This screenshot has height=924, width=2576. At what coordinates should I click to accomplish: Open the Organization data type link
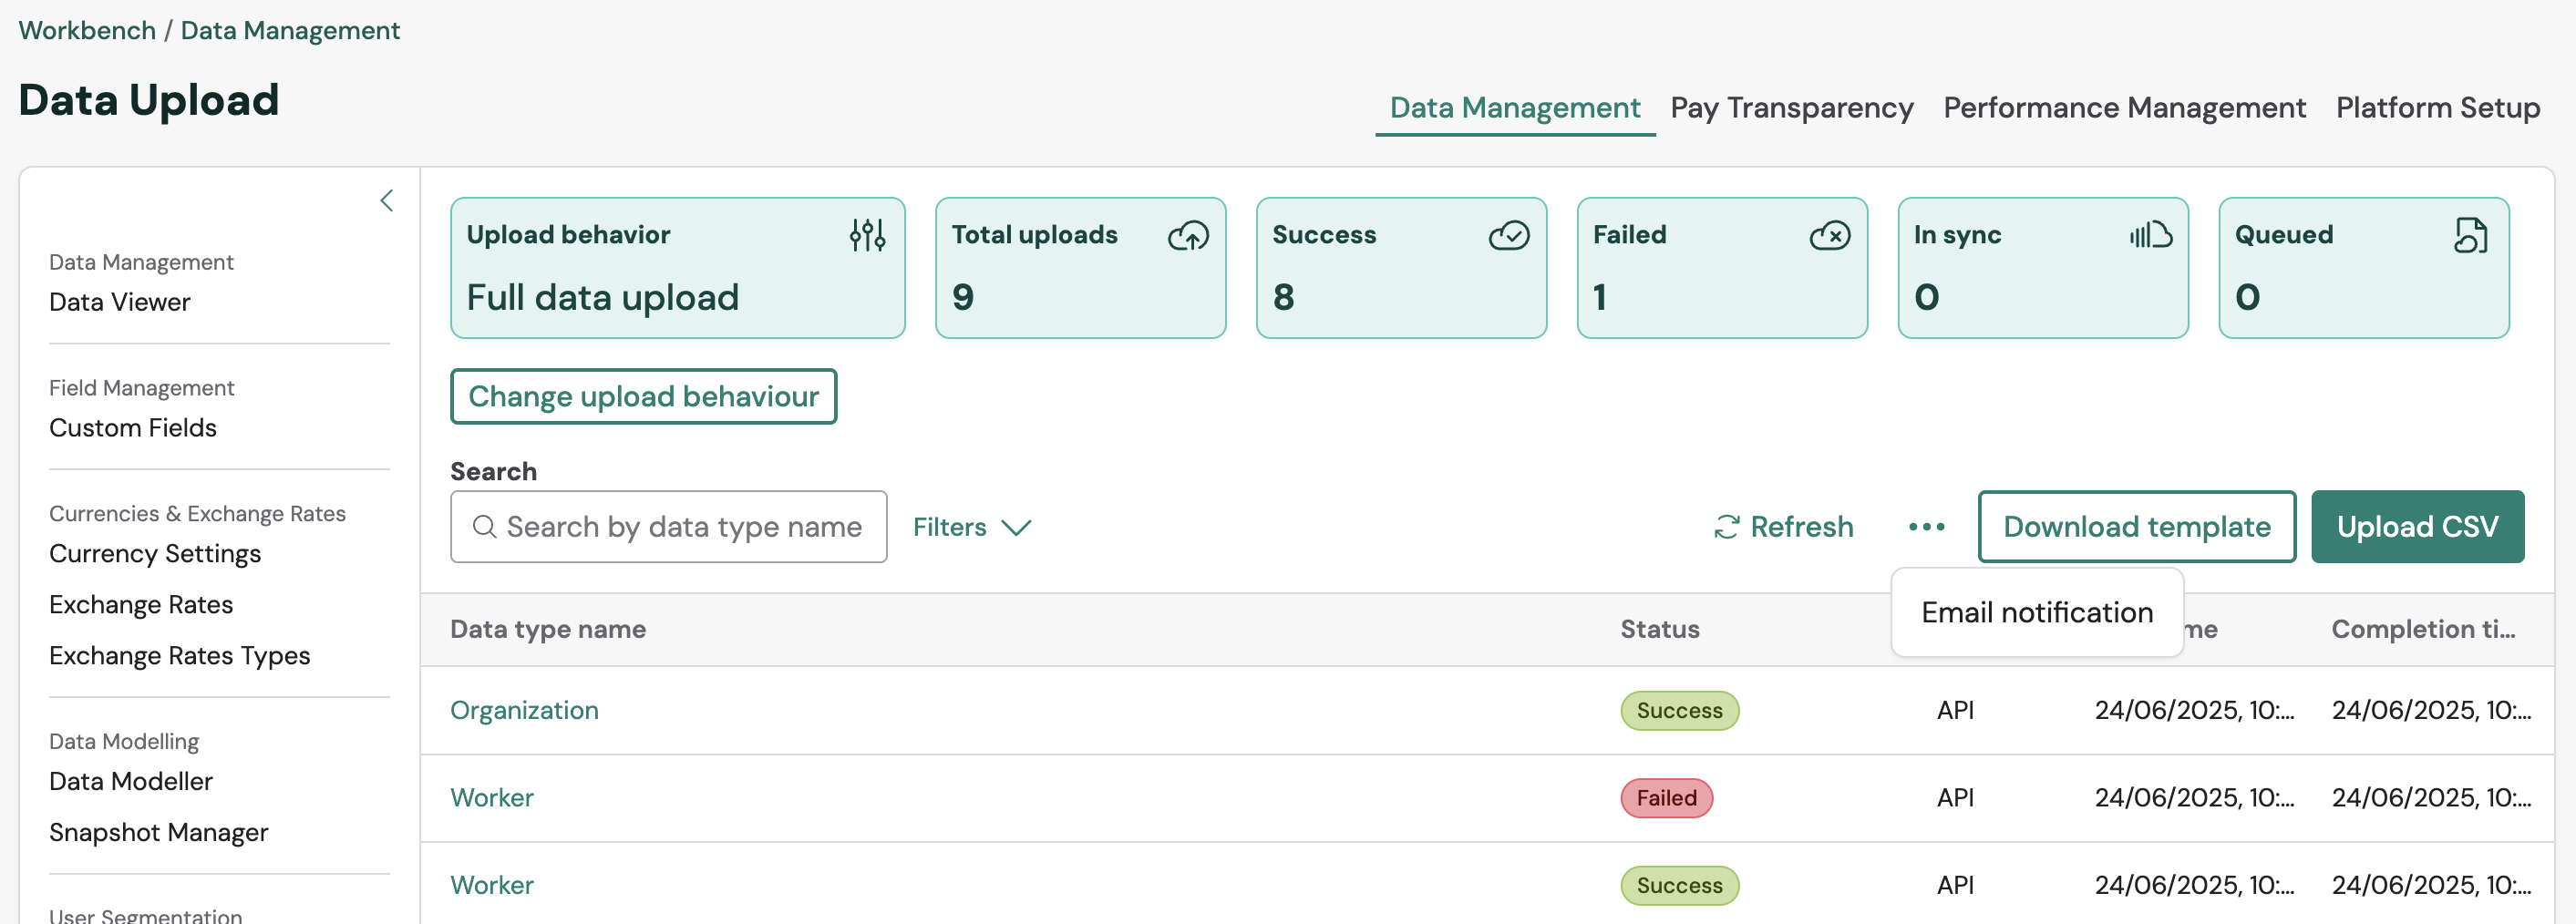pyautogui.click(x=524, y=710)
